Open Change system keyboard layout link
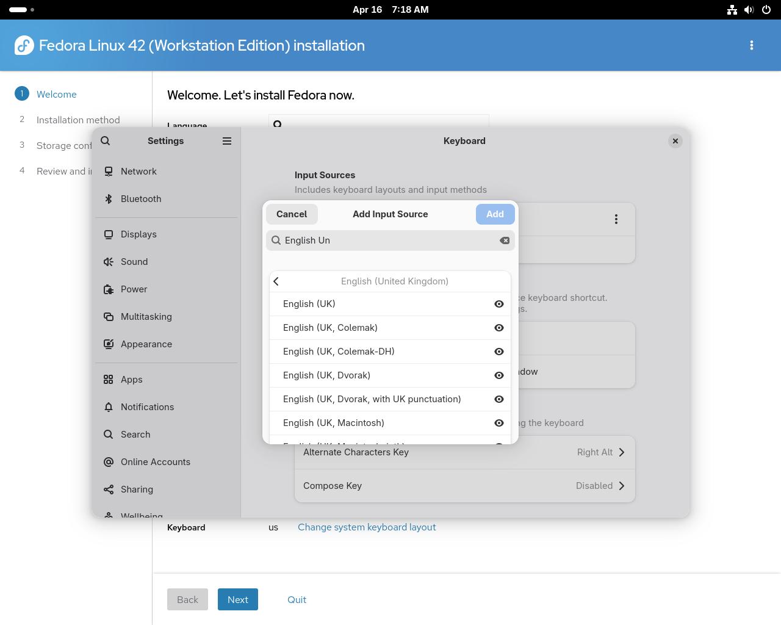 [x=367, y=527]
